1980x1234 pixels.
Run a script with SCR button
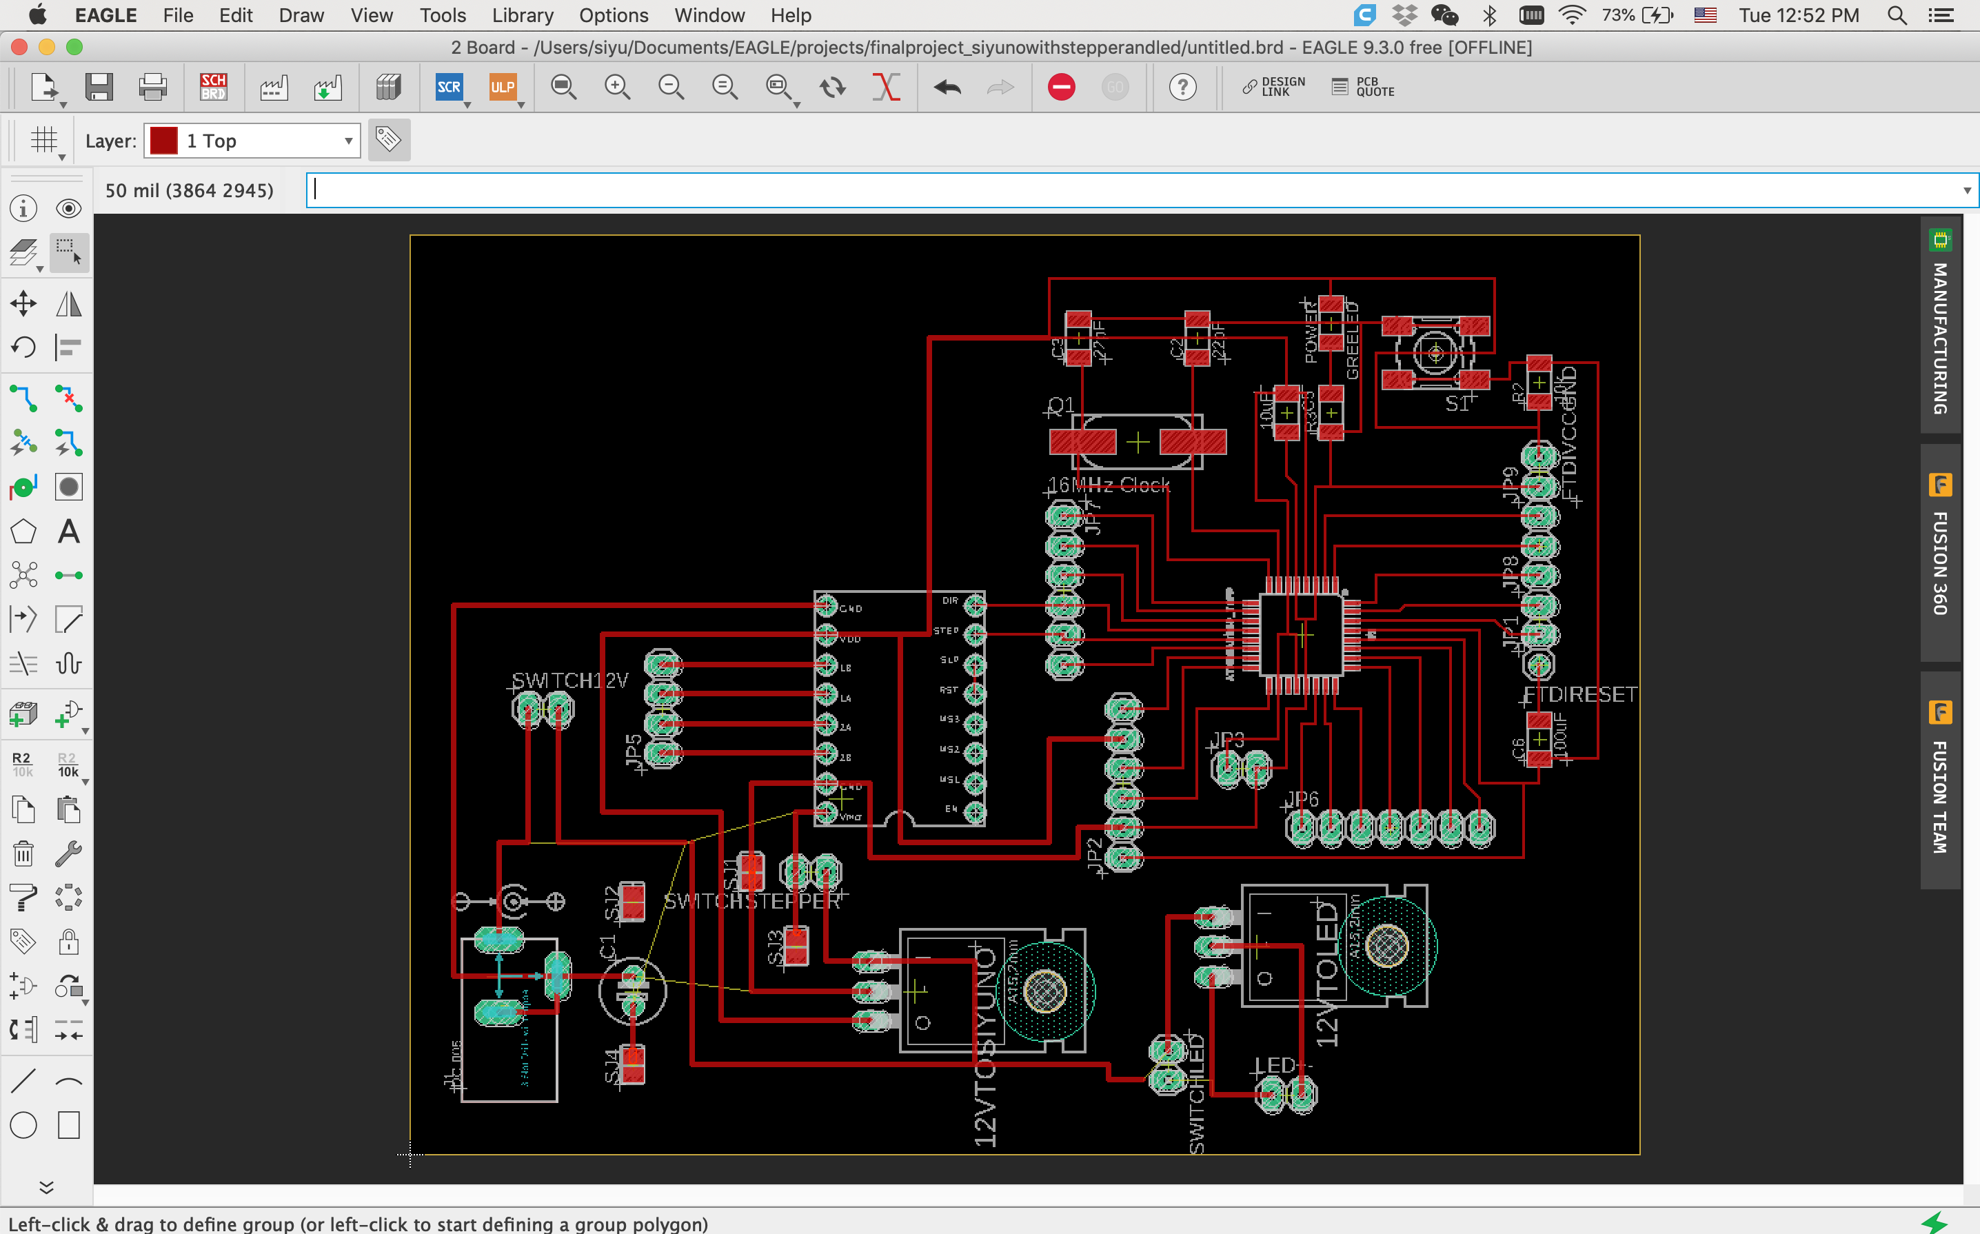[448, 86]
